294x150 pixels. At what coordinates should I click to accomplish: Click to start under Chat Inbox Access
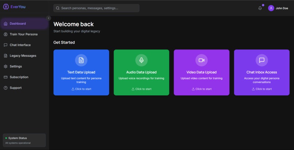pos(262,89)
